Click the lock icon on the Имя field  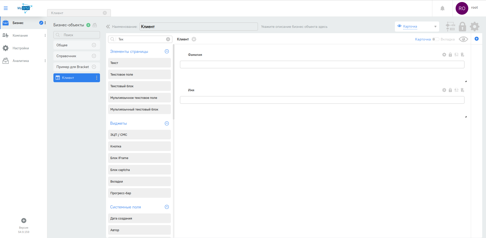pyautogui.click(x=450, y=90)
